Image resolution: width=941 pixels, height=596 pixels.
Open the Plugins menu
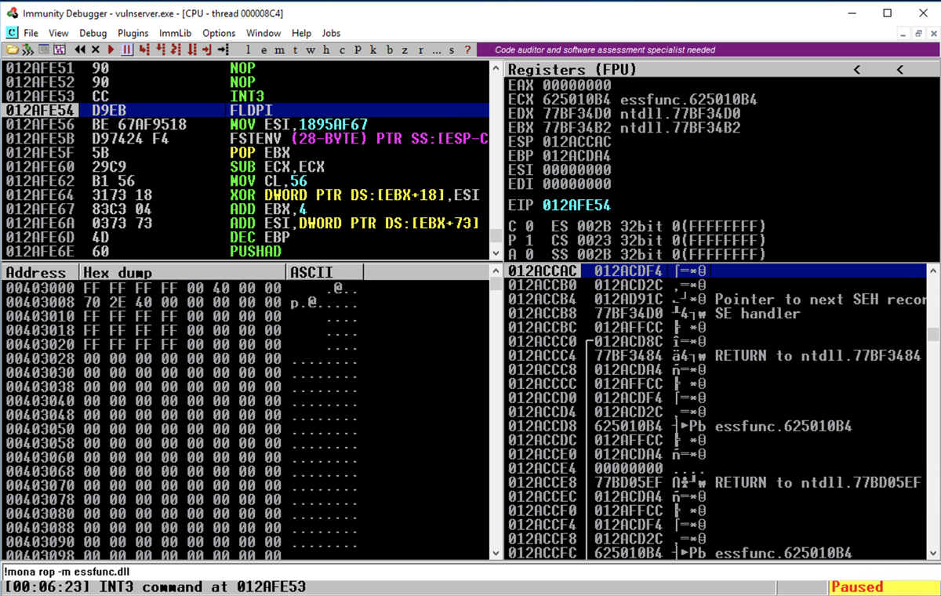click(133, 33)
